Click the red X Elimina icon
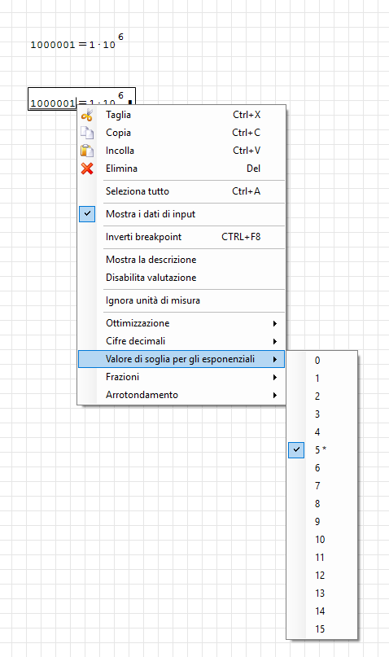The width and height of the screenshot is (389, 657). click(x=87, y=169)
